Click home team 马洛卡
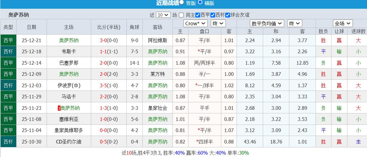Viewport: 367px width, 157px height. tap(69, 97)
